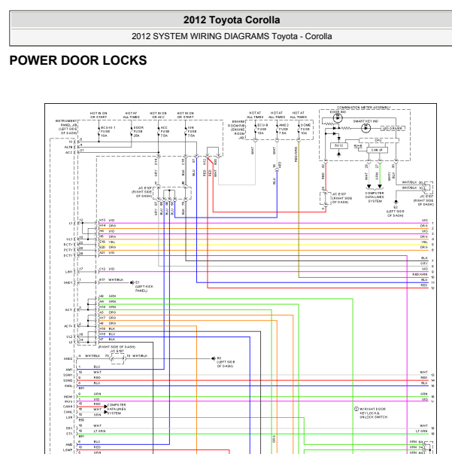The width and height of the screenshot is (452, 454).
Task: Click the "IGN FUSE 7.5A" label
Action: [192, 132]
